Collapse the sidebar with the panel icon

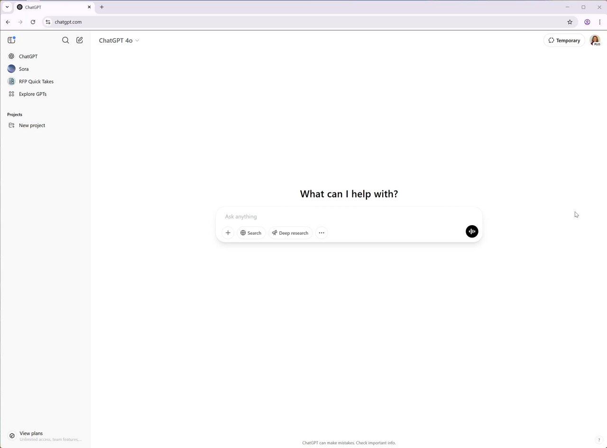tap(11, 40)
